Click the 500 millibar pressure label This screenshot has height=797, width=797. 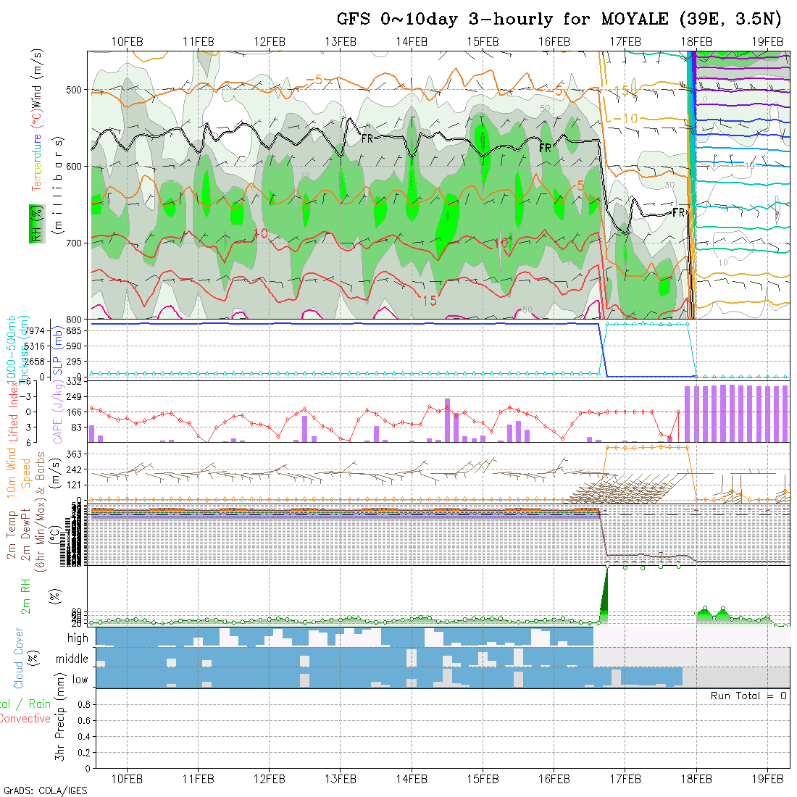click(x=74, y=90)
